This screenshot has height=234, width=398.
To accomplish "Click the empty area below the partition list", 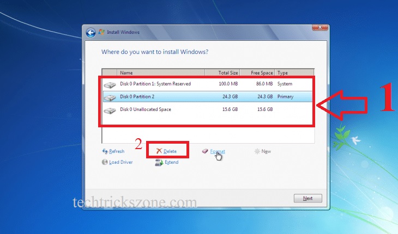I will [x=207, y=133].
